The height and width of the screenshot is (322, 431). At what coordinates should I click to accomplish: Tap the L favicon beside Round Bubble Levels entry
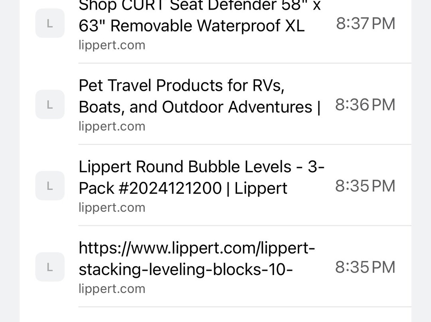pos(50,186)
